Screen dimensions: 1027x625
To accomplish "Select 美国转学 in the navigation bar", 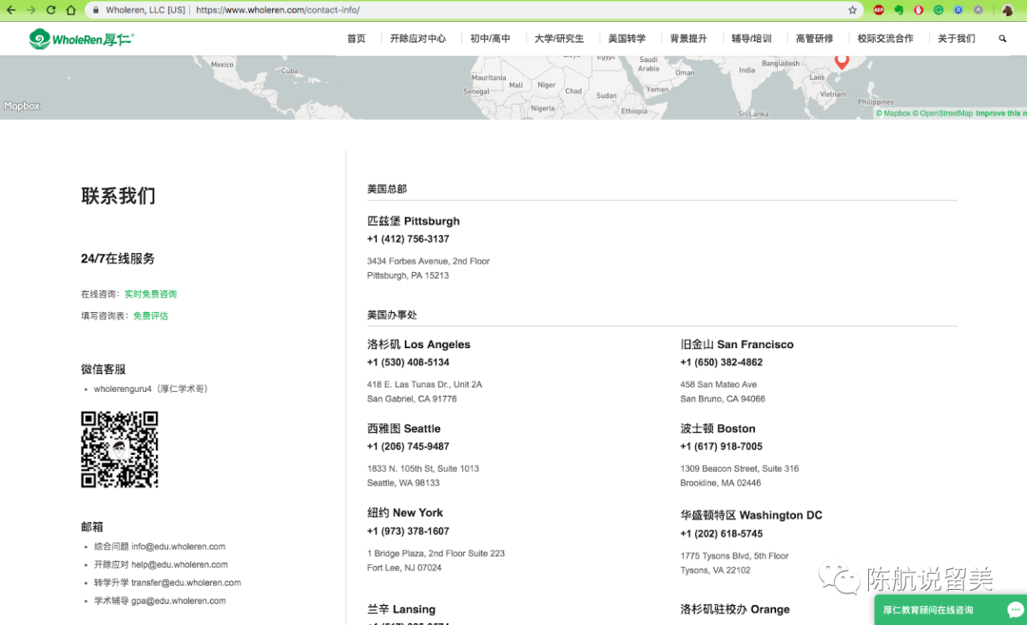I will pyautogui.click(x=627, y=39).
